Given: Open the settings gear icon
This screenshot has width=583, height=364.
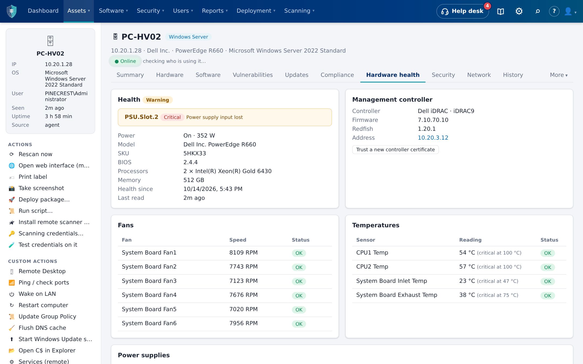Looking at the screenshot, I should click(x=519, y=11).
